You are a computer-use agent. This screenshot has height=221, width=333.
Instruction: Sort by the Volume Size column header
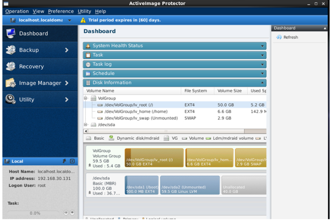231,91
